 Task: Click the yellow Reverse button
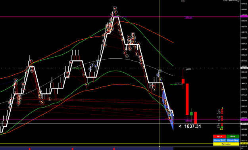click(226, 144)
